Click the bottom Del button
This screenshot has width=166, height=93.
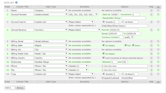pyautogui.click(x=158, y=82)
